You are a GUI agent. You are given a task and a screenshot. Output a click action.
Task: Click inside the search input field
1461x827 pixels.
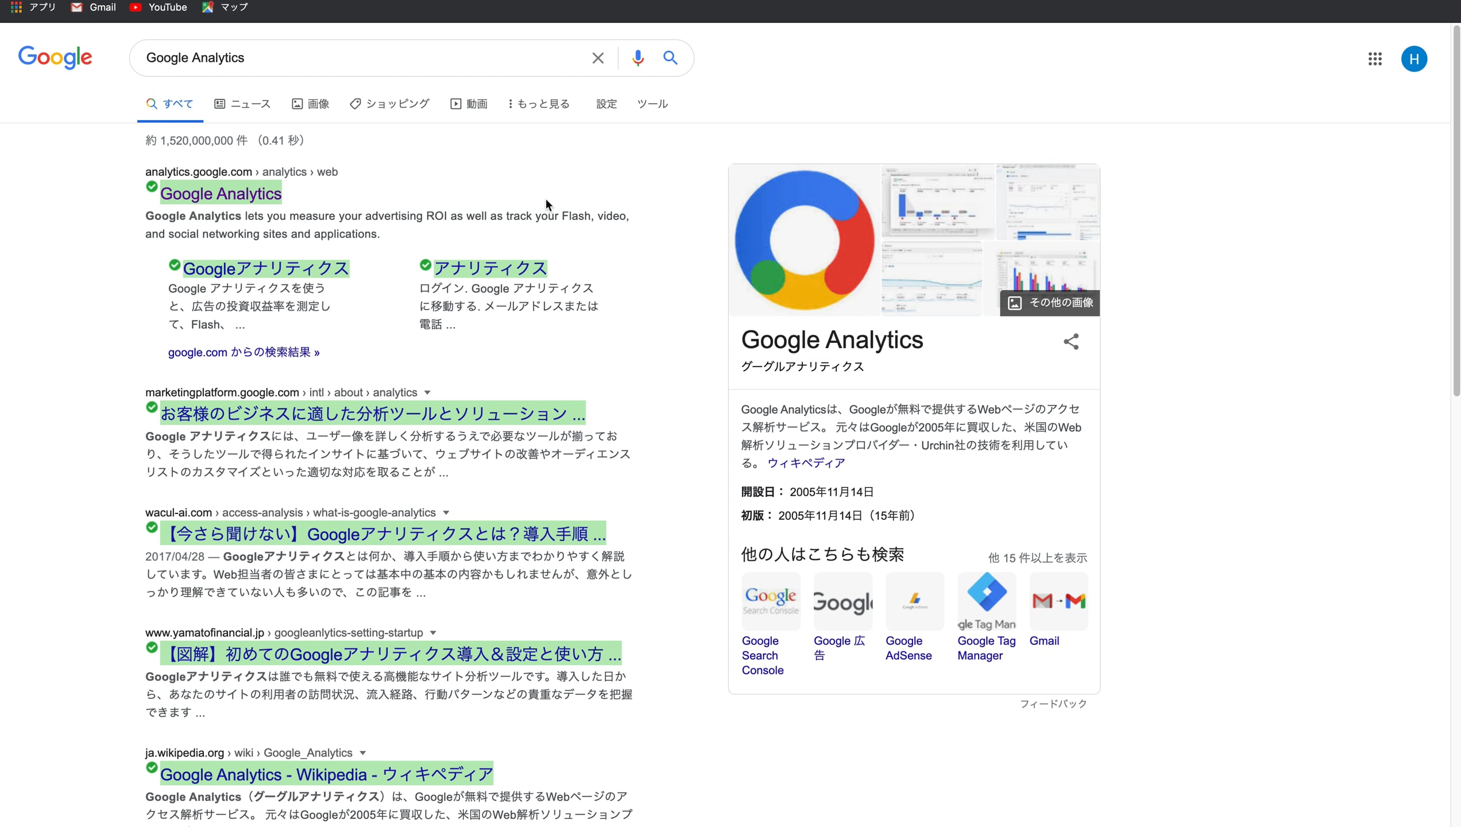356,57
